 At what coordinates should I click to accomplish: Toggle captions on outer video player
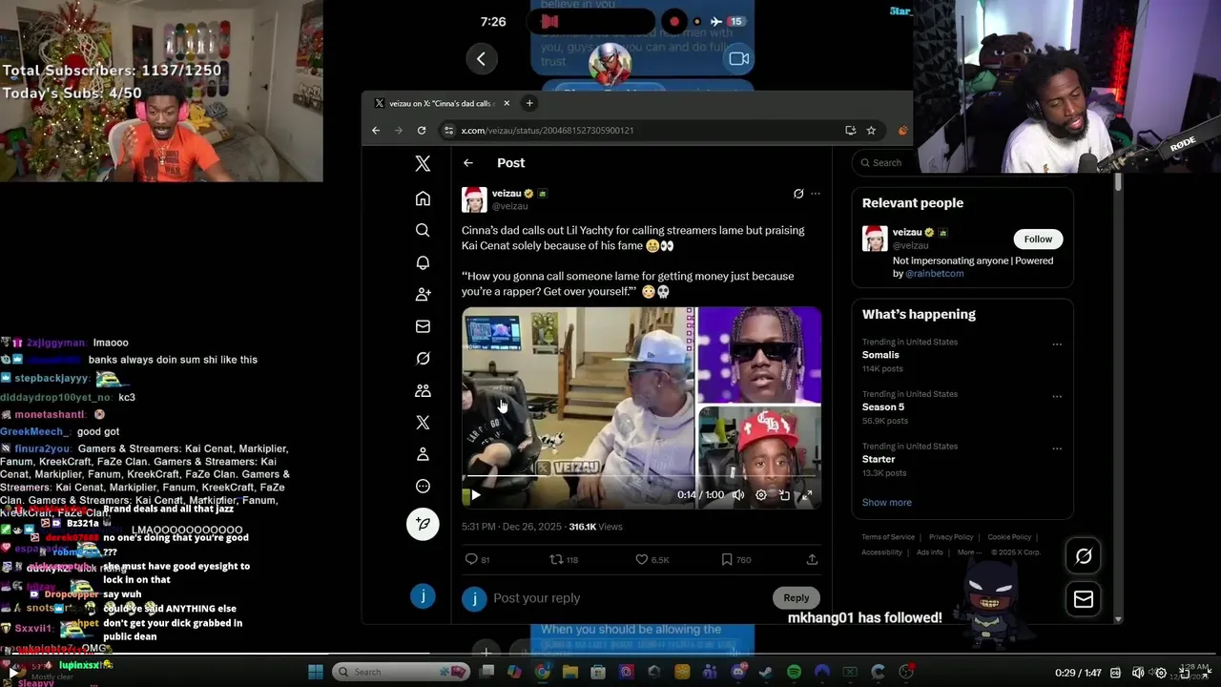(1116, 673)
